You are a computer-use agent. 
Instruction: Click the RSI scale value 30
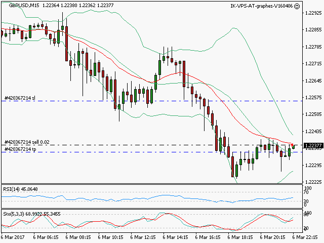306,201
